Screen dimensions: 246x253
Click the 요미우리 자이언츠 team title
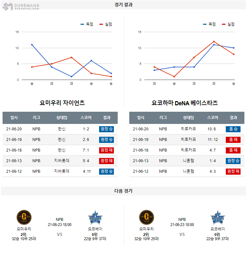tap(62, 103)
